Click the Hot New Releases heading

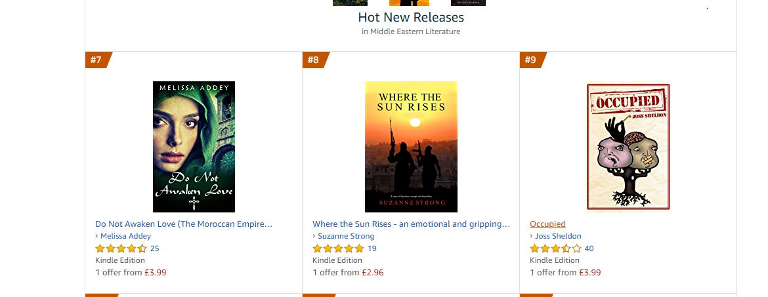[x=411, y=18]
